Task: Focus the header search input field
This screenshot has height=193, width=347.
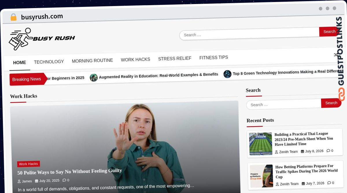Action: [x=249, y=34]
